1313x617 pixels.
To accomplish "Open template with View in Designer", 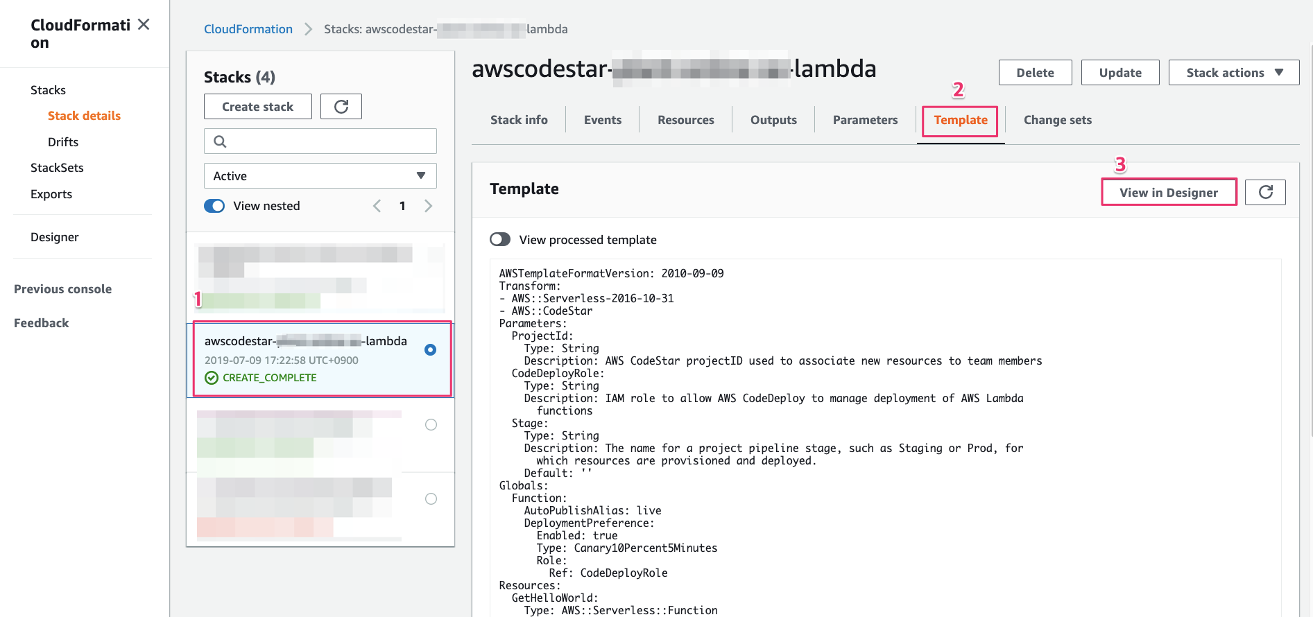I will pos(1169,193).
